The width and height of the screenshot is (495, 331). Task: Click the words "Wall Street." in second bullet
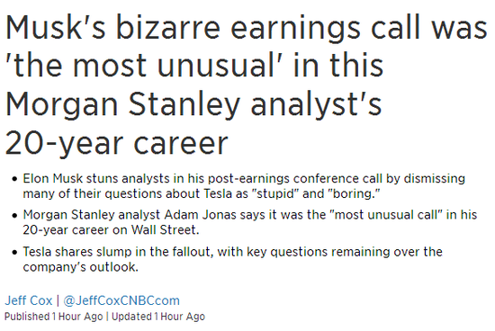point(165,229)
